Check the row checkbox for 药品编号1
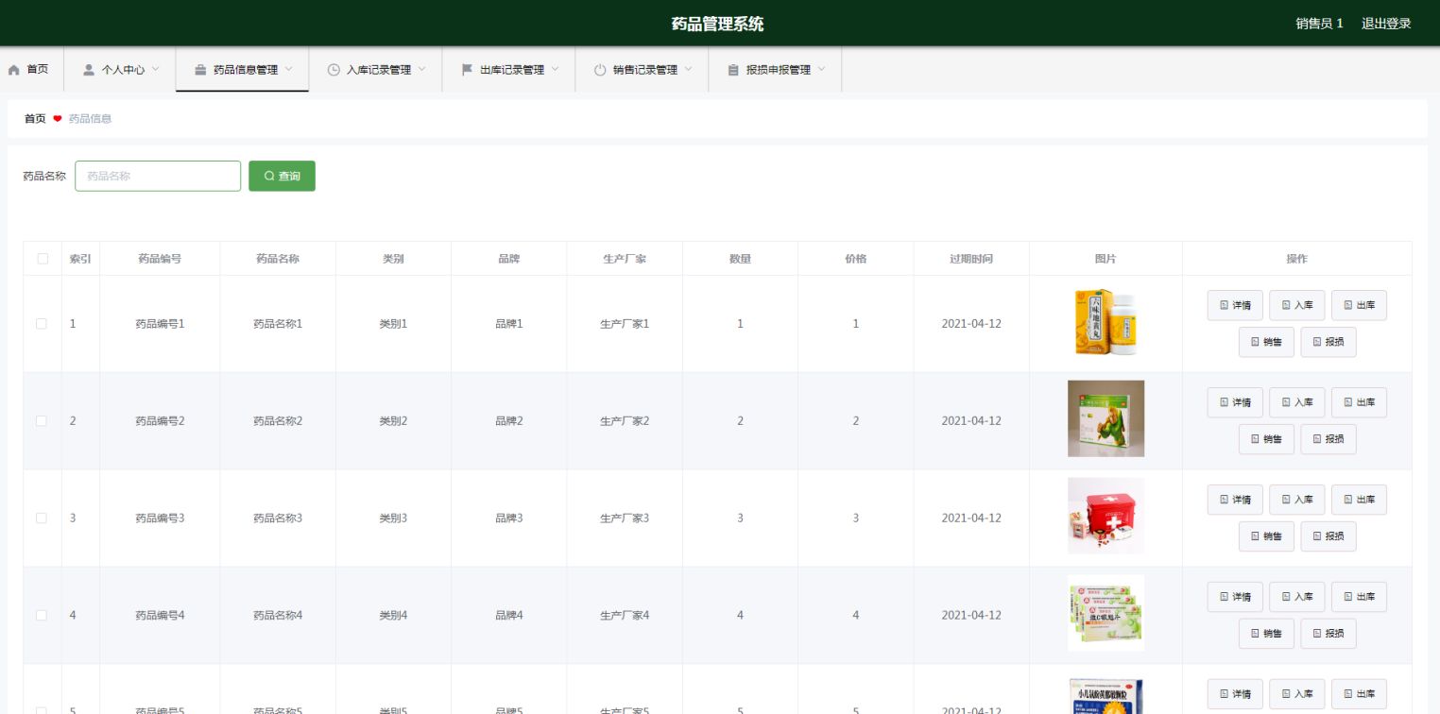Screen dimensions: 1440x714 tap(42, 324)
